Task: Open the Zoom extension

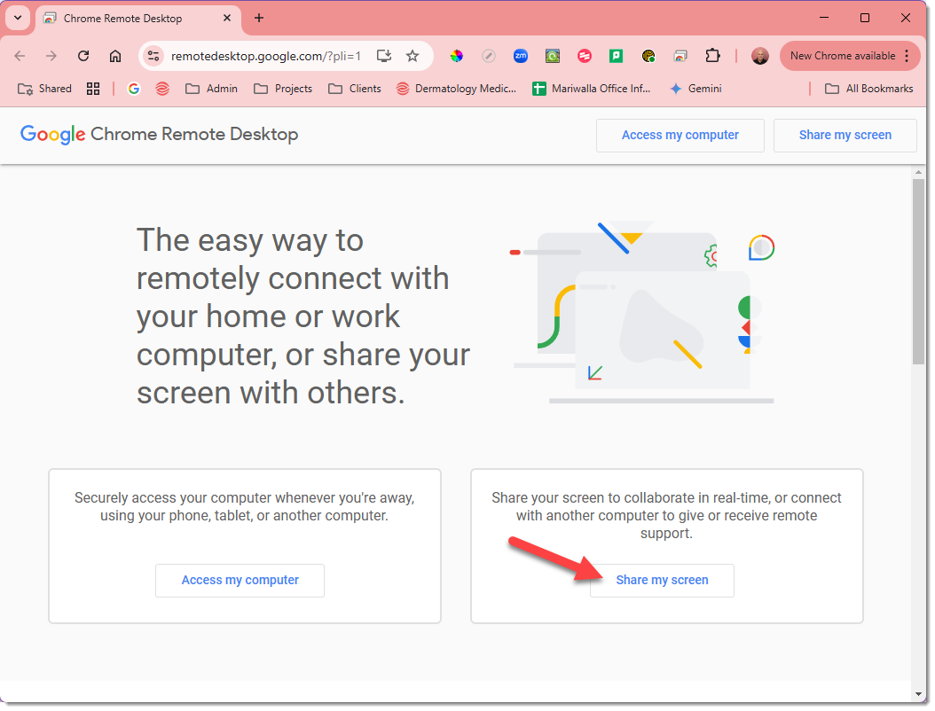Action: [521, 56]
